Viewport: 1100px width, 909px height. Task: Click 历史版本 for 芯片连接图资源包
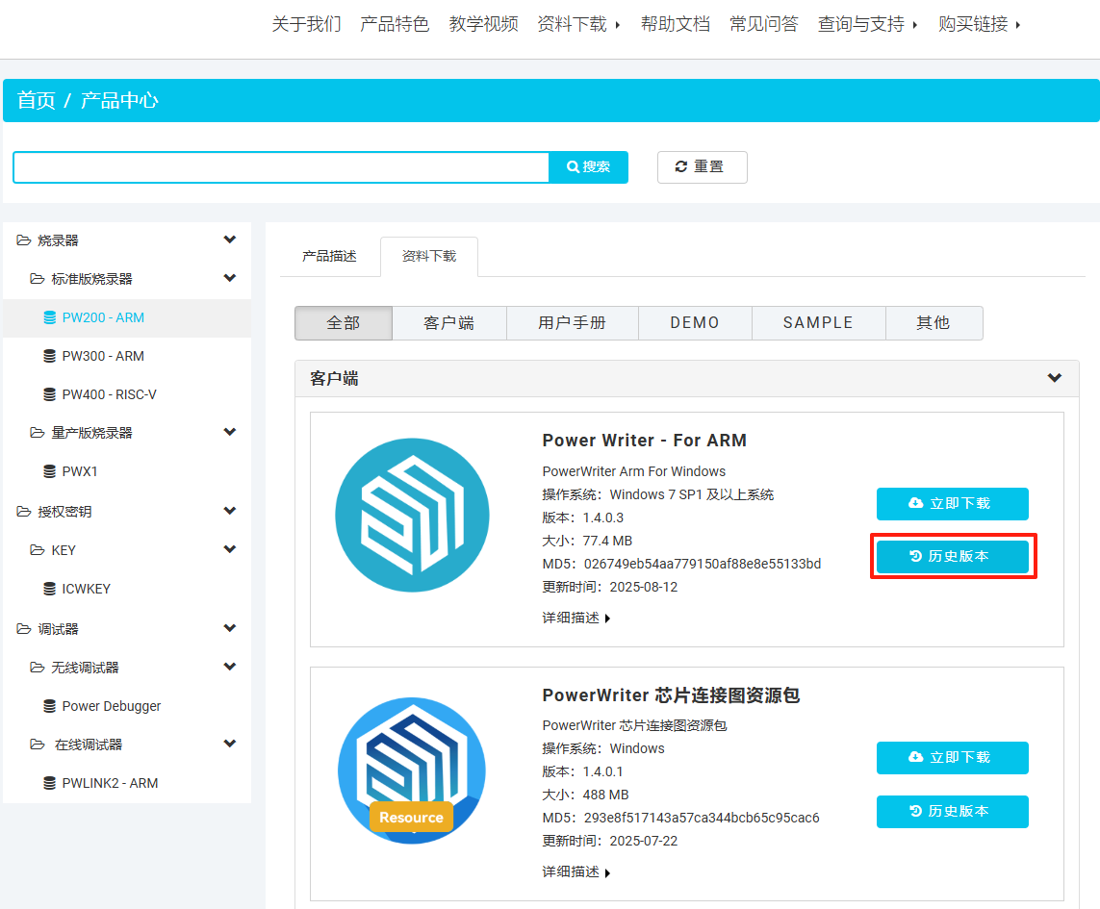[953, 812]
